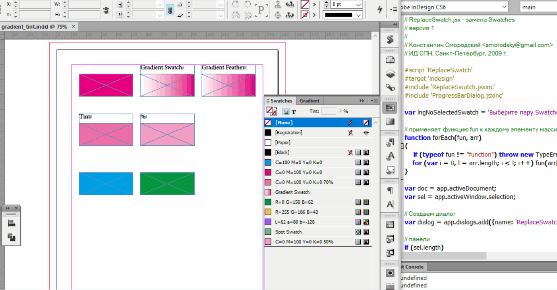
Task: Select the green rectangle on page
Action: 167,184
